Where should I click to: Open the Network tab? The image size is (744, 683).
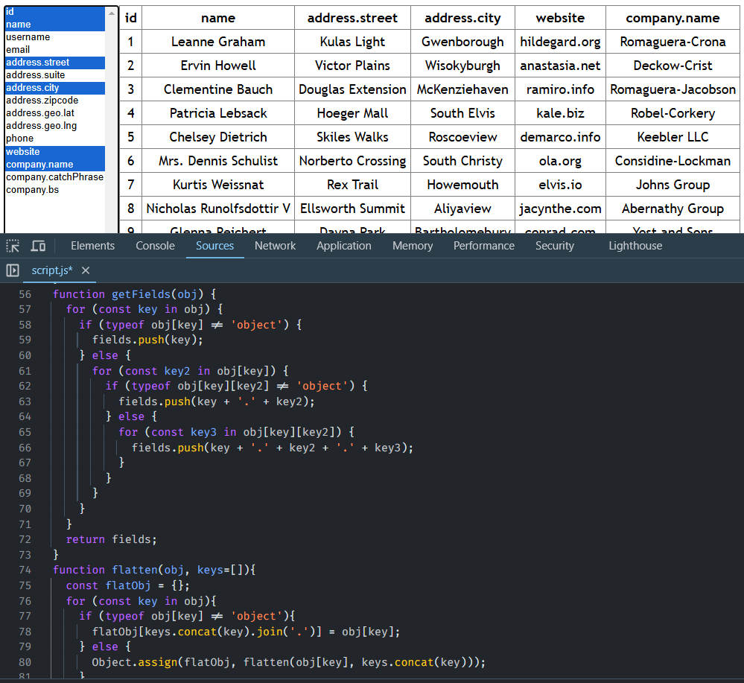[x=276, y=246]
